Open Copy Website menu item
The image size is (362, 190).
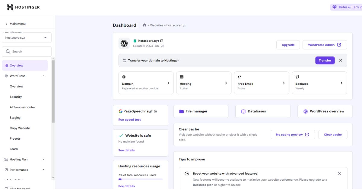tap(20, 128)
